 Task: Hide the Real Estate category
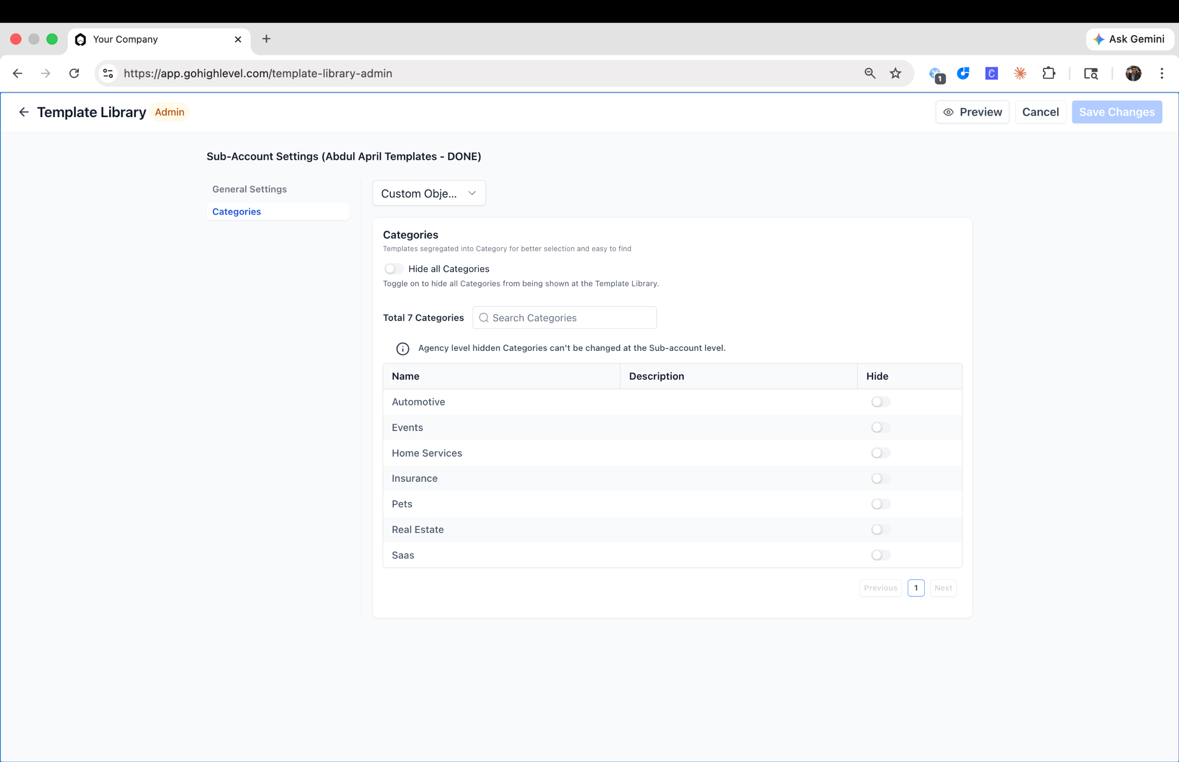(880, 530)
